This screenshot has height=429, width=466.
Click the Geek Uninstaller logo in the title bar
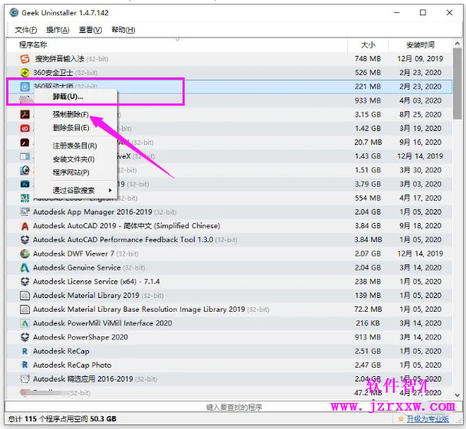[14, 13]
